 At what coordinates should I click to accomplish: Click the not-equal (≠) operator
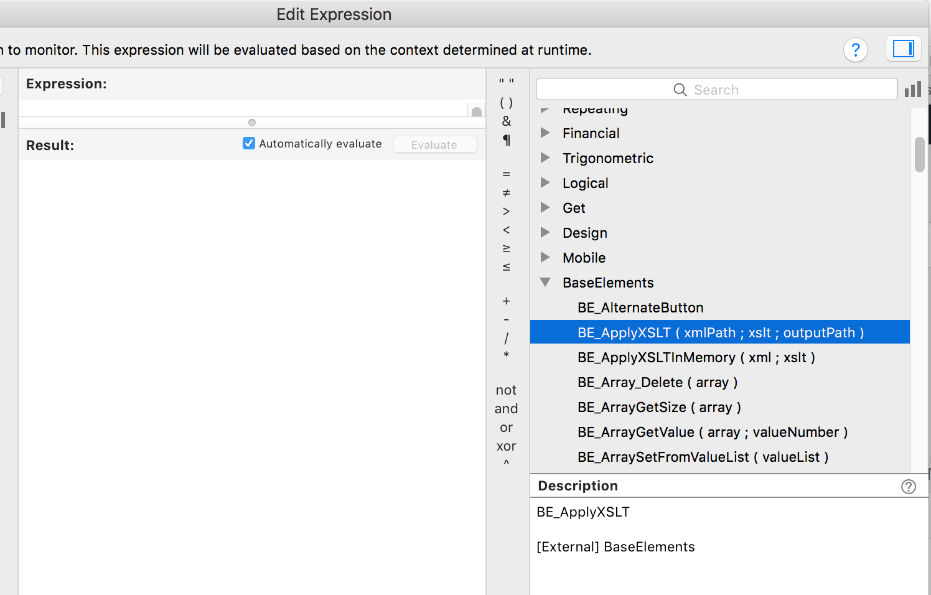tap(506, 192)
